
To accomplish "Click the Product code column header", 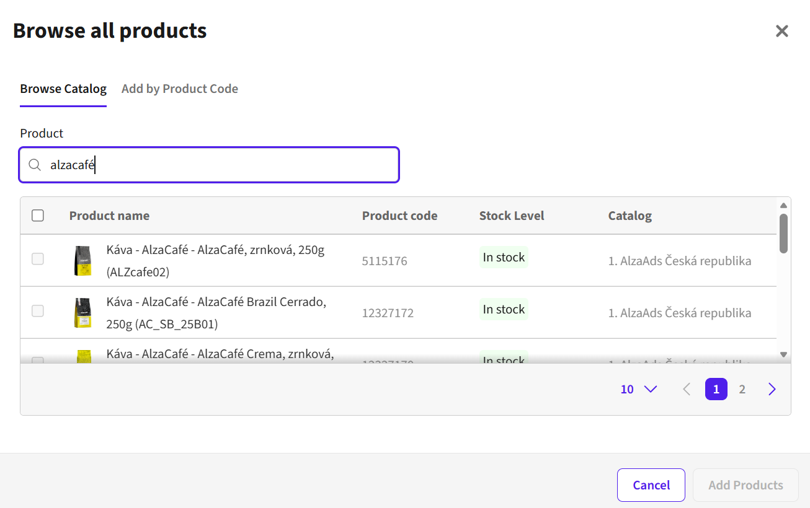I will (x=400, y=216).
